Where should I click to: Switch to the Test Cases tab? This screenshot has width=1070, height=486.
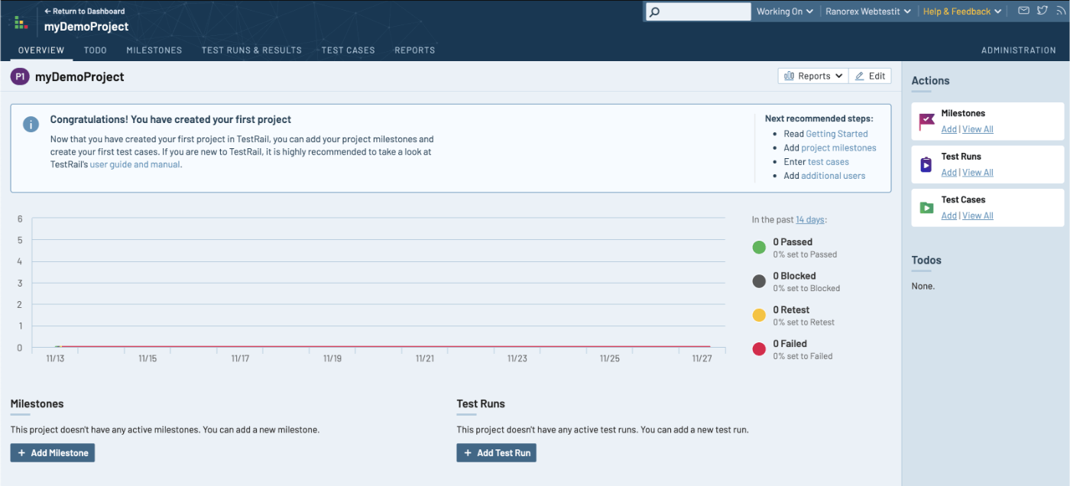click(x=348, y=50)
